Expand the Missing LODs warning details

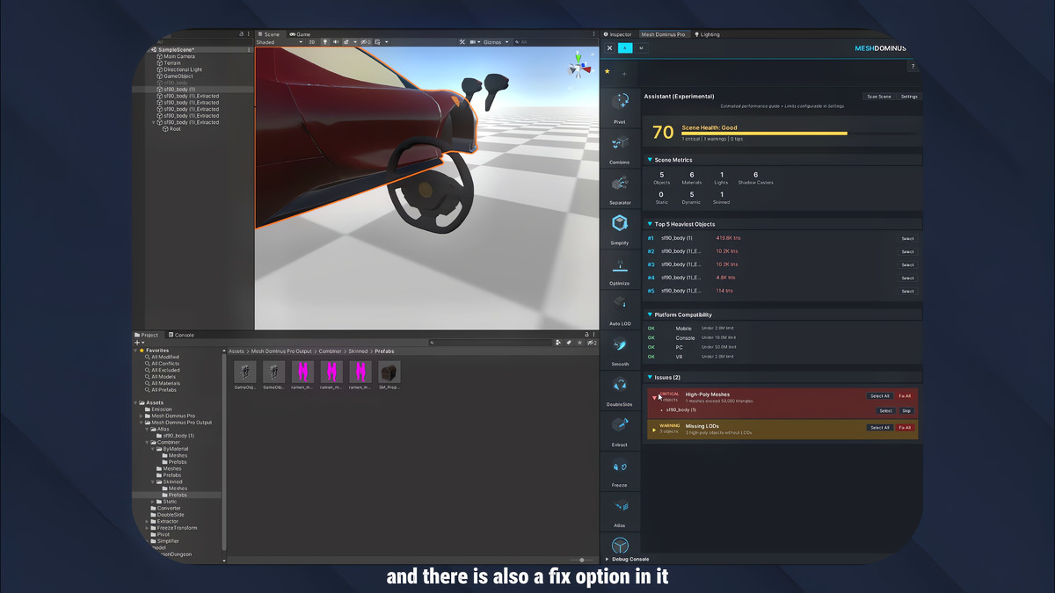pos(653,430)
